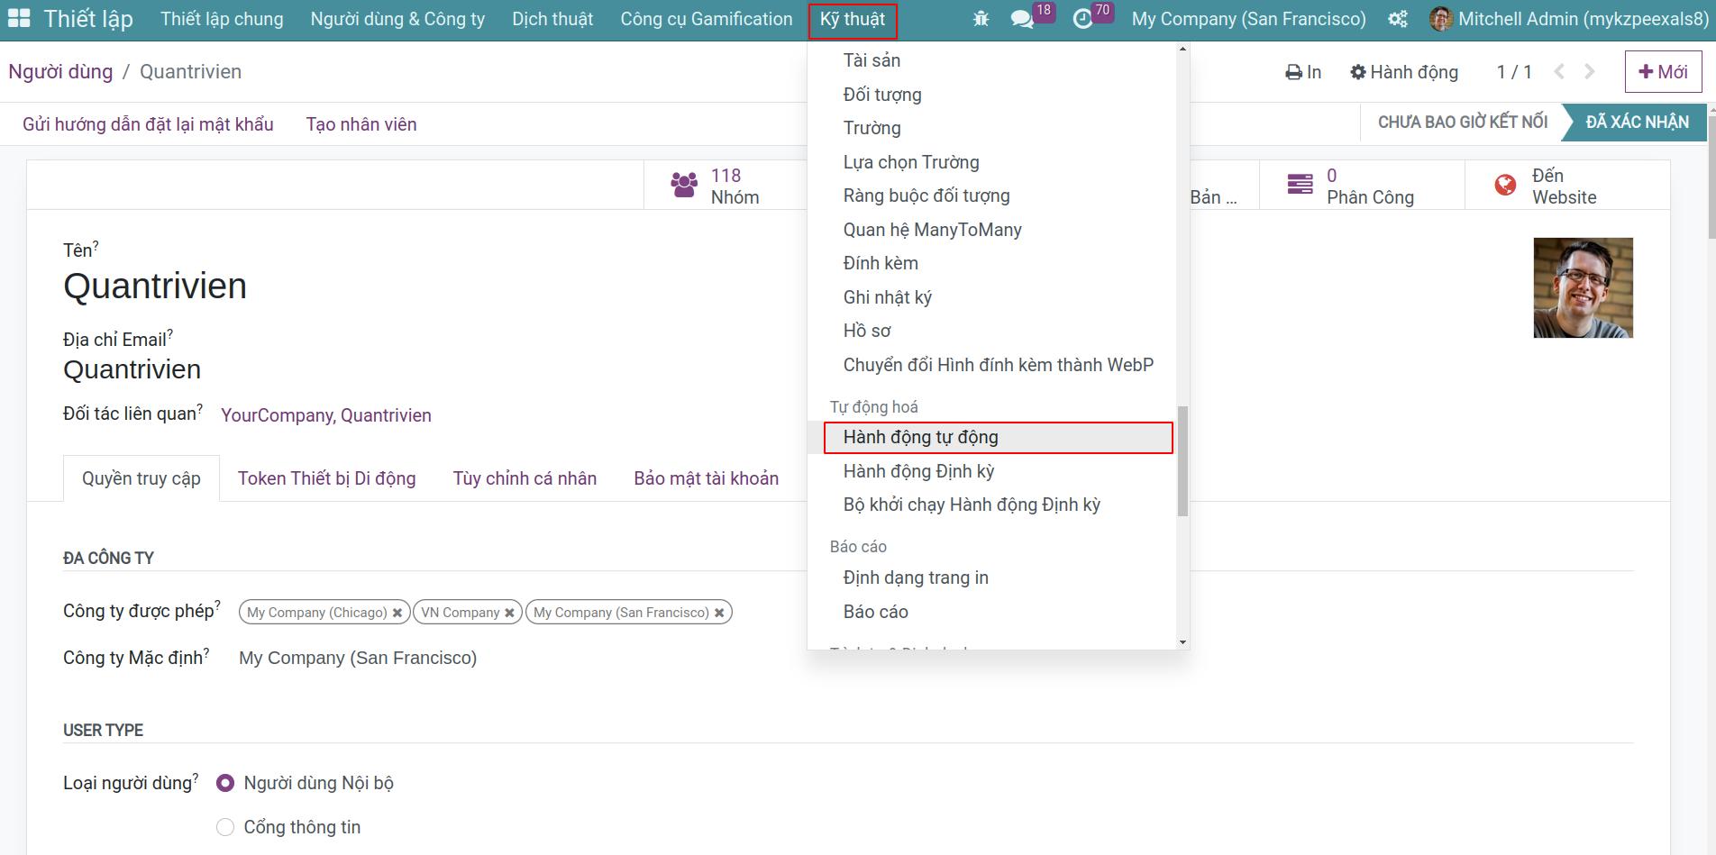Screen dimensions: 1716x855
Task: Open Công cụ Gamification menu
Action: click(x=707, y=19)
